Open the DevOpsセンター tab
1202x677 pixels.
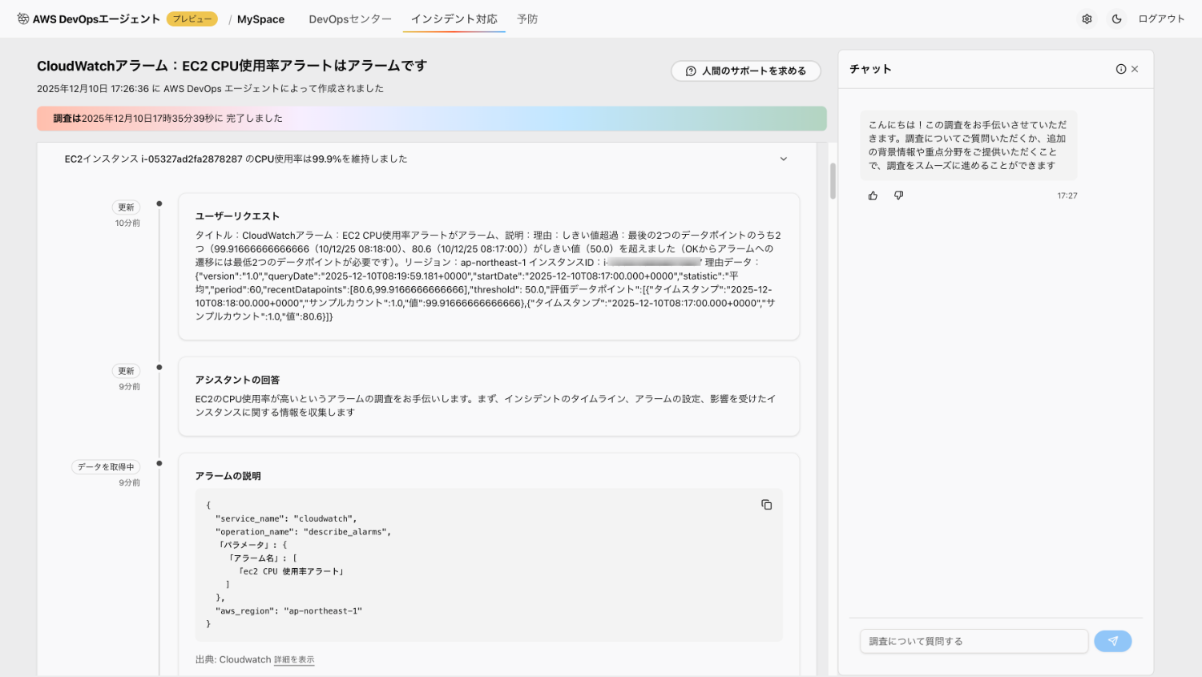pyautogui.click(x=350, y=19)
